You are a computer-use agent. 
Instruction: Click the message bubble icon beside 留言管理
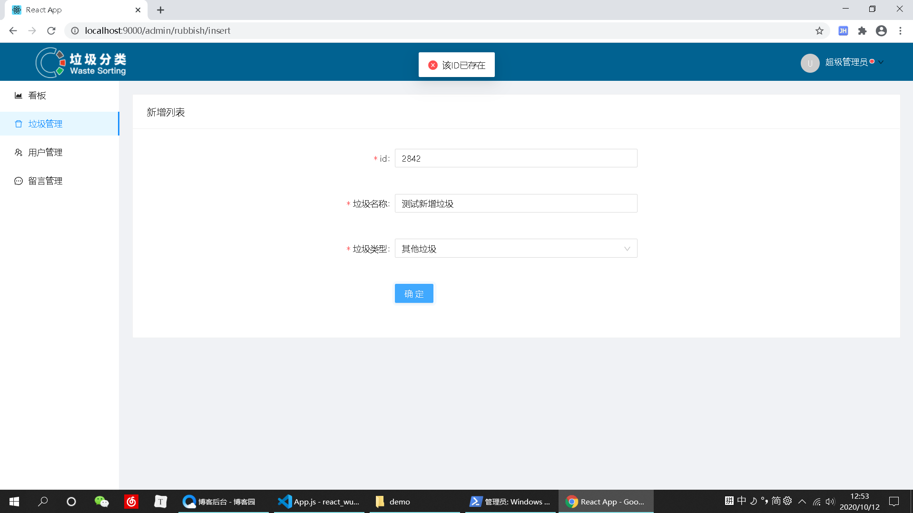[x=19, y=181]
